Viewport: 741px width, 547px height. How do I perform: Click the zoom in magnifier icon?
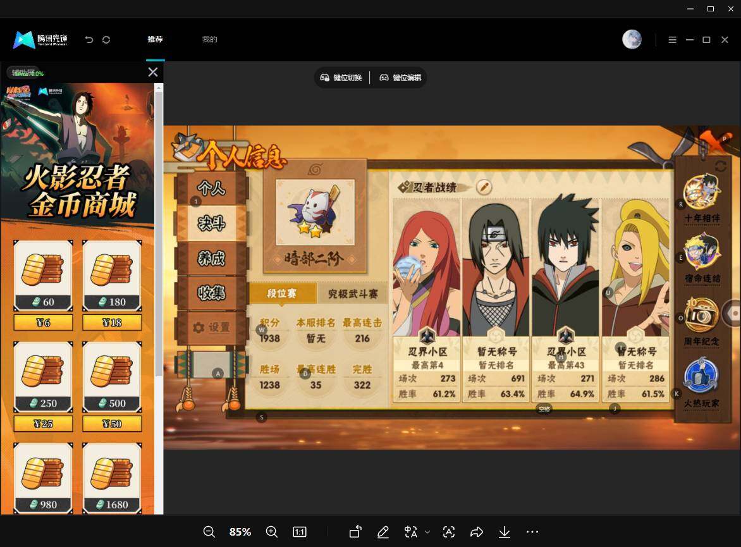tap(272, 532)
